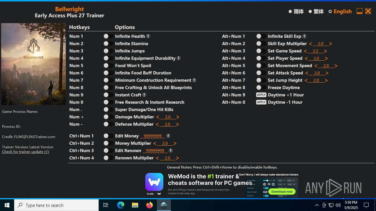Open the volume control in system tray
Screen dimensions: 376x211
338,205
